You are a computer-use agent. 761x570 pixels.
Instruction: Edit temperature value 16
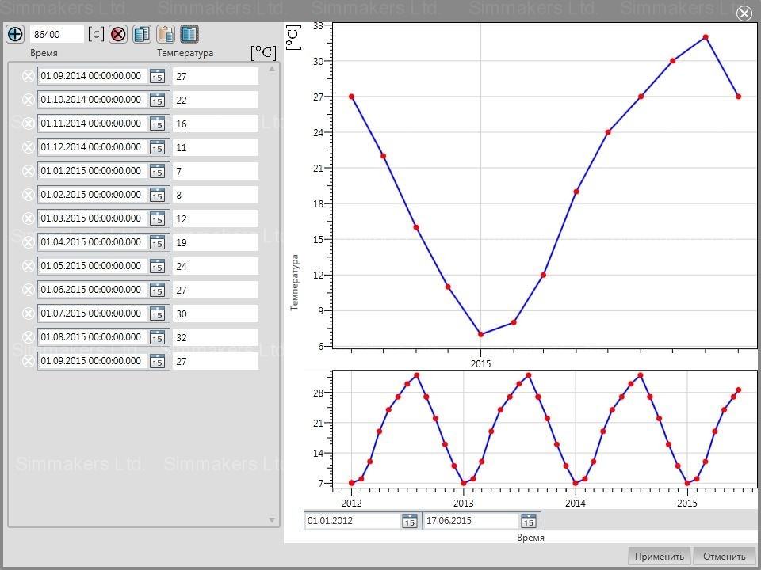tap(216, 123)
